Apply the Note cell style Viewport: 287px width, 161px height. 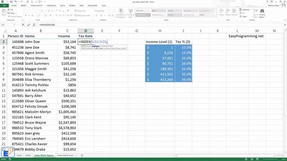pos(206,15)
